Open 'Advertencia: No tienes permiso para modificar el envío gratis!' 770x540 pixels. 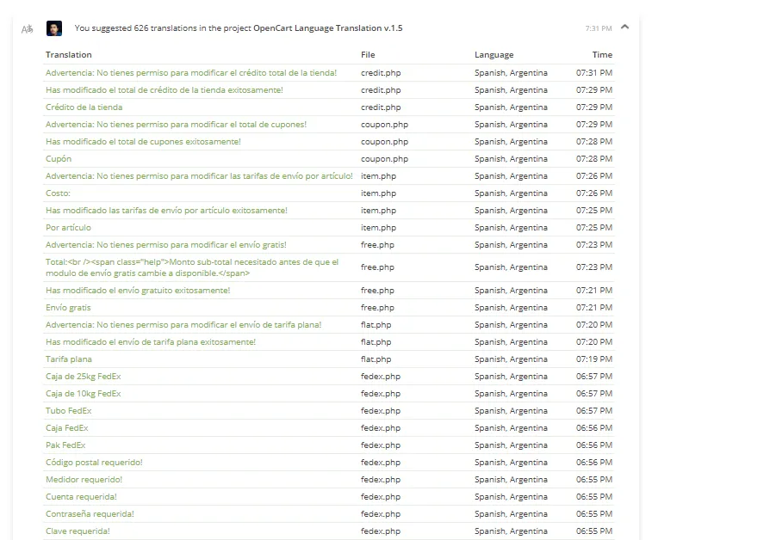click(166, 245)
